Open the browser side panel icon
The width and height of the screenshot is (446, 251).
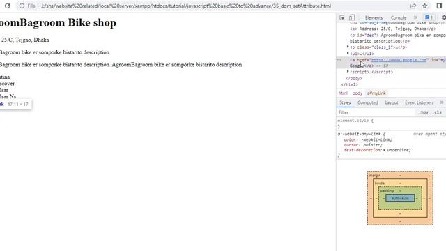point(439,6)
